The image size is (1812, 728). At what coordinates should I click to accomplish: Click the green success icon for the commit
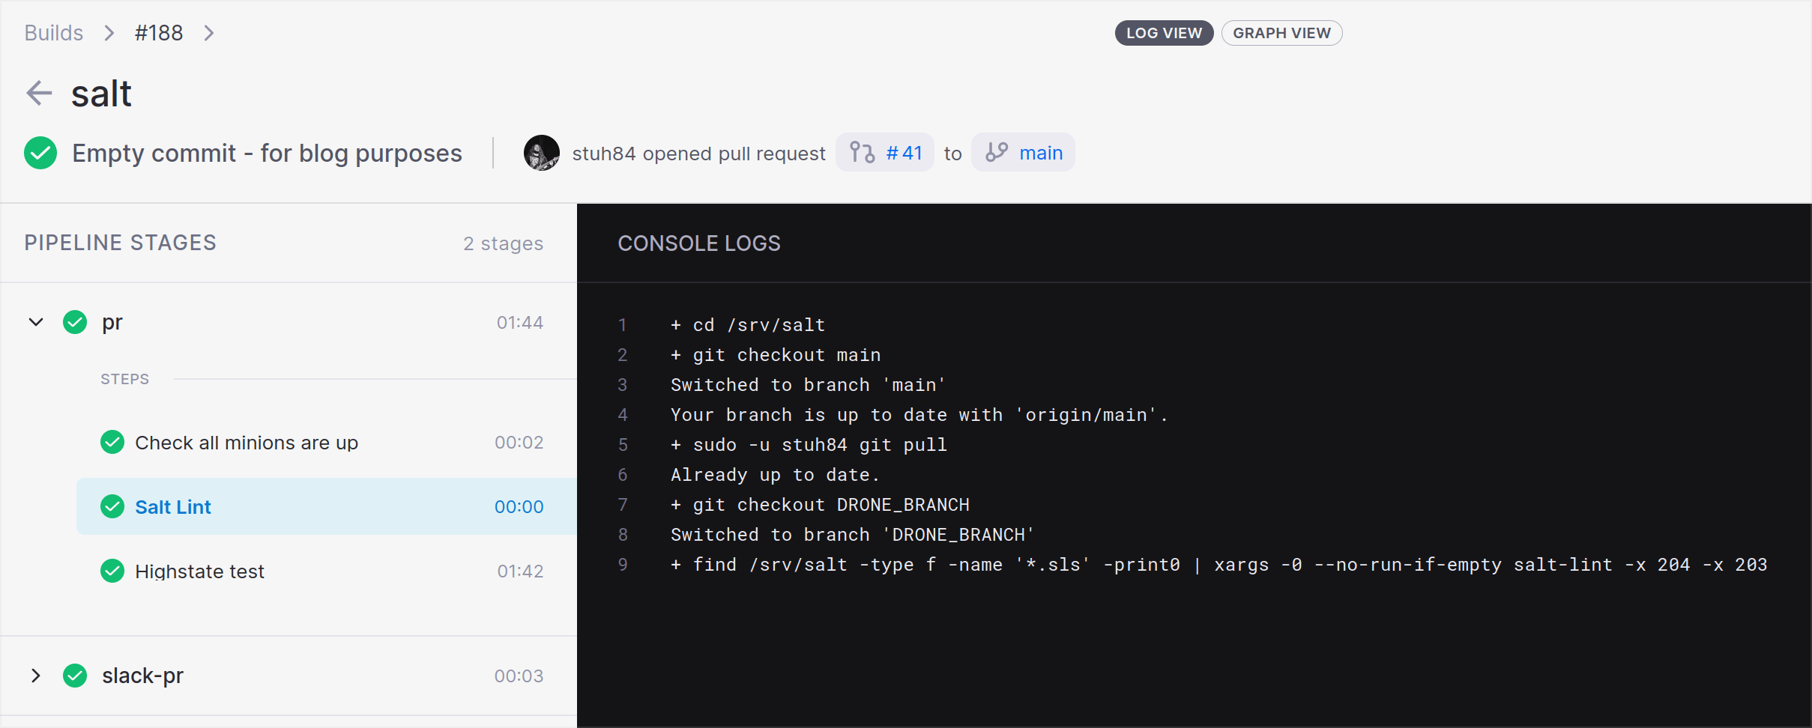point(40,153)
